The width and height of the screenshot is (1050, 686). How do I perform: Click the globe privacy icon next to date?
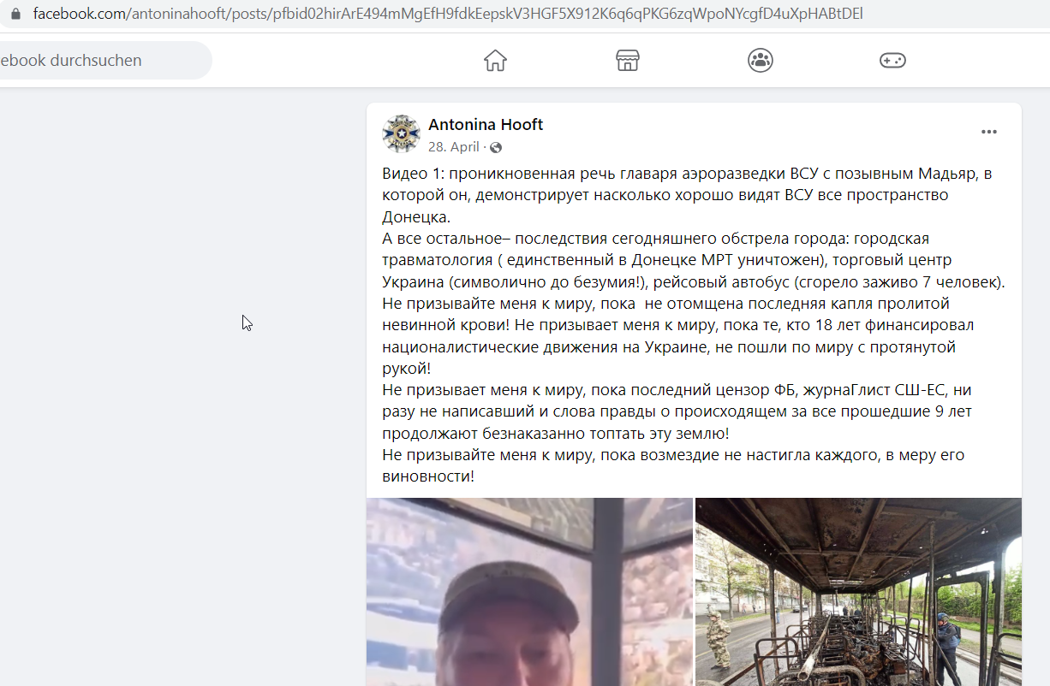[x=496, y=147]
